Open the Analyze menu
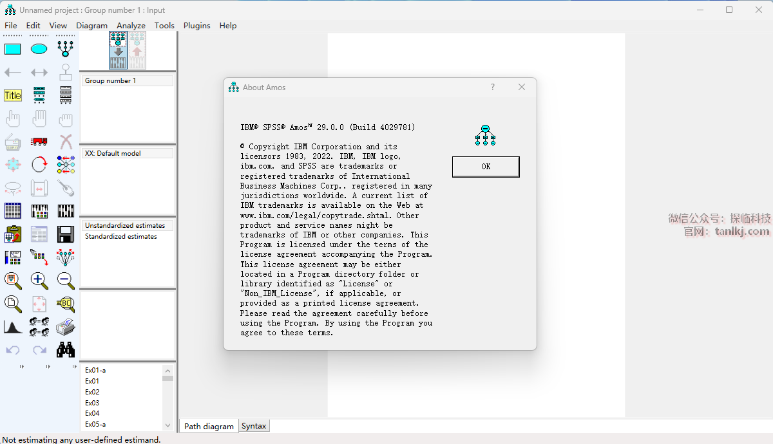 (131, 26)
